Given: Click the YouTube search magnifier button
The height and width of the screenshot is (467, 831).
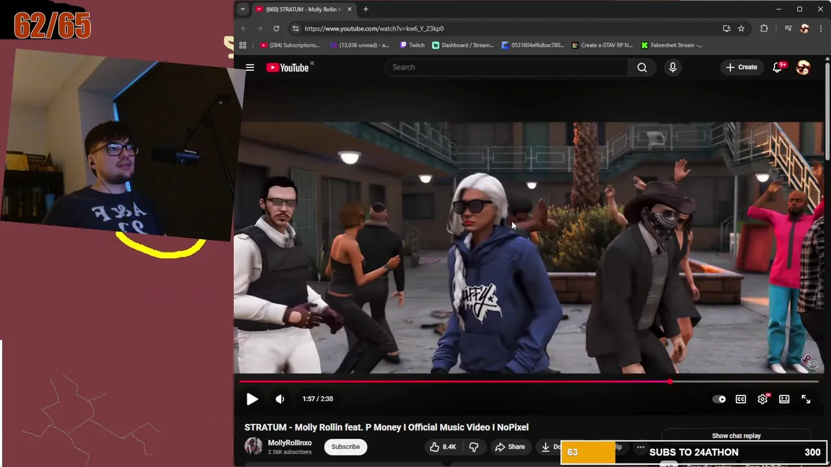Looking at the screenshot, I should 641,67.
